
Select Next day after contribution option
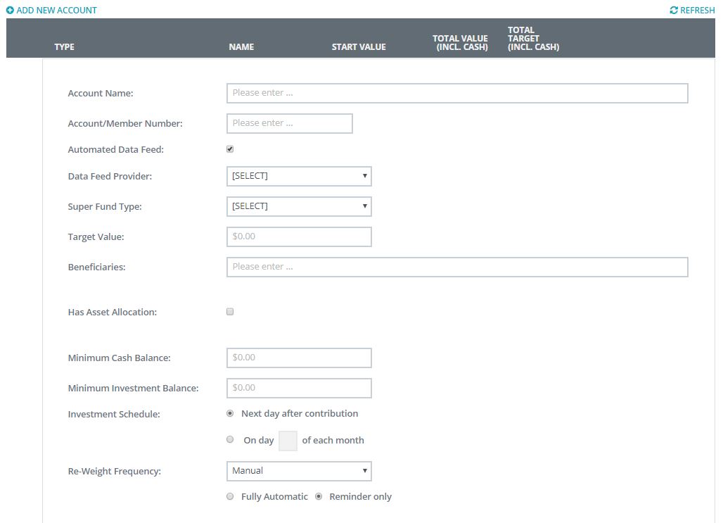[230, 414]
